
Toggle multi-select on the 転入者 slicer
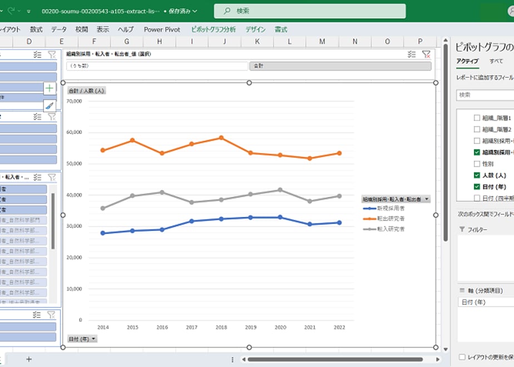(x=37, y=177)
